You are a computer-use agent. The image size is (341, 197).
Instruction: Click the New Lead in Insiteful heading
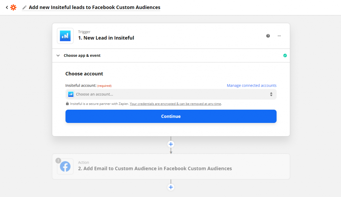(x=106, y=38)
